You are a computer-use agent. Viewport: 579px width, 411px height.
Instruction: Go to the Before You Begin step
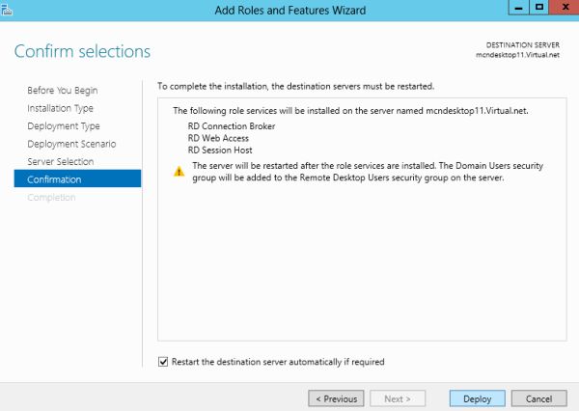pos(63,91)
